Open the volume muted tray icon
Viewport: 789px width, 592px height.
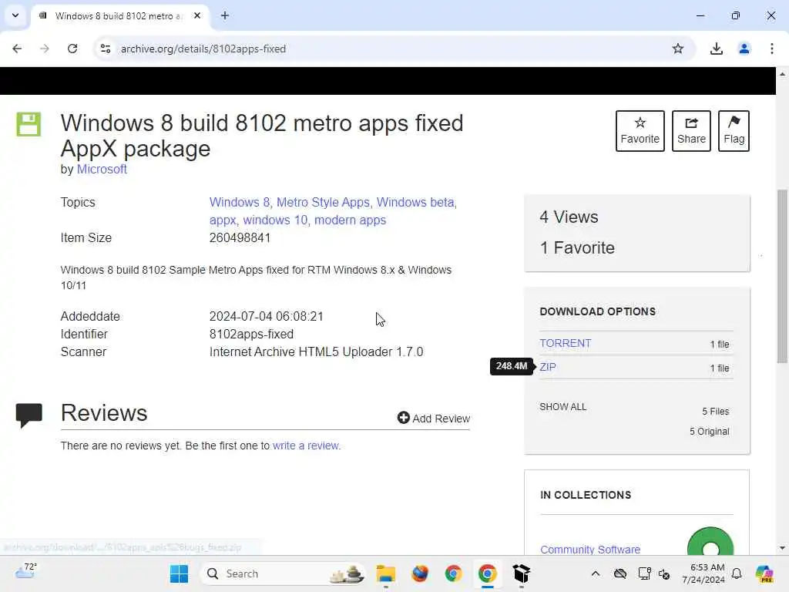click(664, 574)
